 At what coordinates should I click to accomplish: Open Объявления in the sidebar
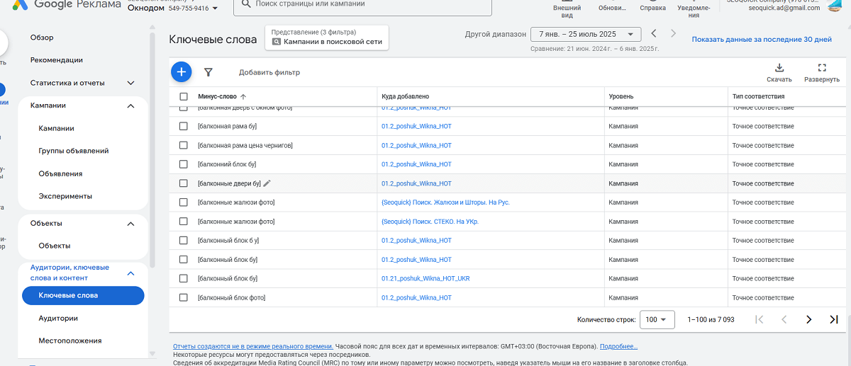coord(60,173)
